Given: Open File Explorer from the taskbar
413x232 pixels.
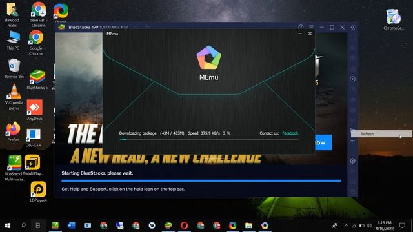Looking at the screenshot, I should tap(248, 226).
